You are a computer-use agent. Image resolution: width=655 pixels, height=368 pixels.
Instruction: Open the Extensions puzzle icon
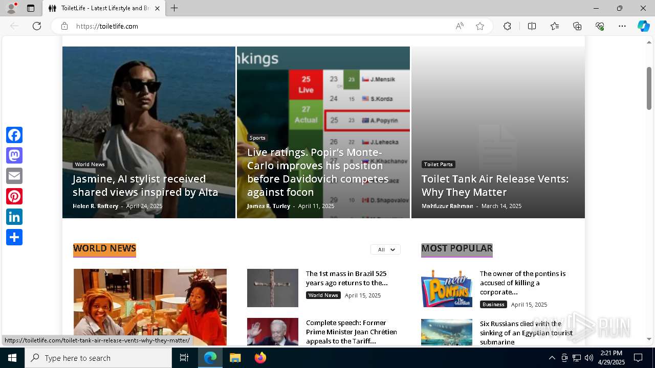coord(507,26)
